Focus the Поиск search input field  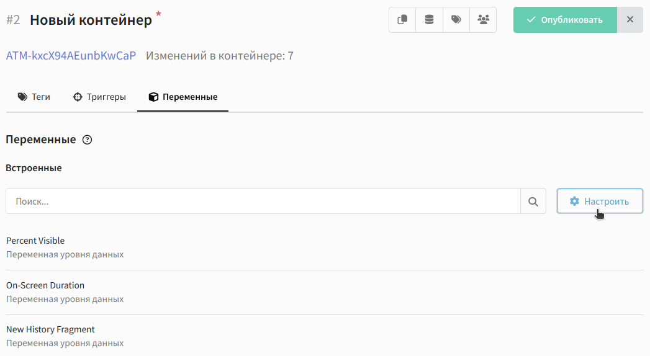coord(263,201)
